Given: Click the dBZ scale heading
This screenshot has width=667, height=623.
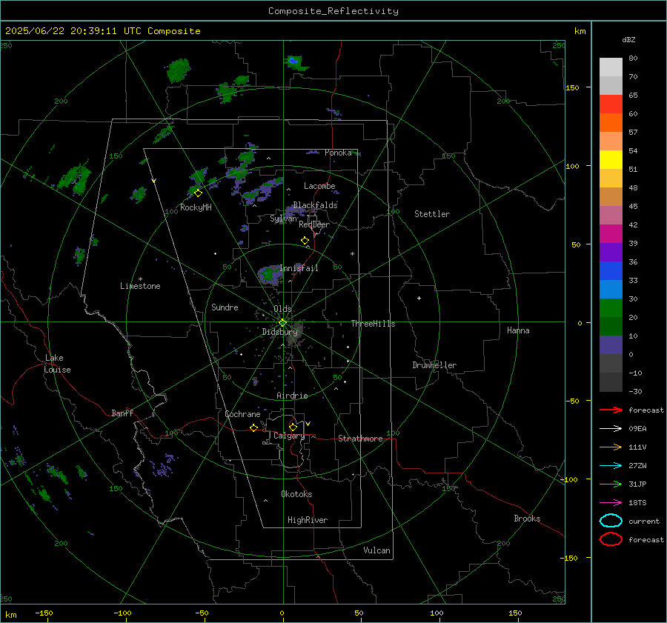Looking at the screenshot, I should [628, 39].
